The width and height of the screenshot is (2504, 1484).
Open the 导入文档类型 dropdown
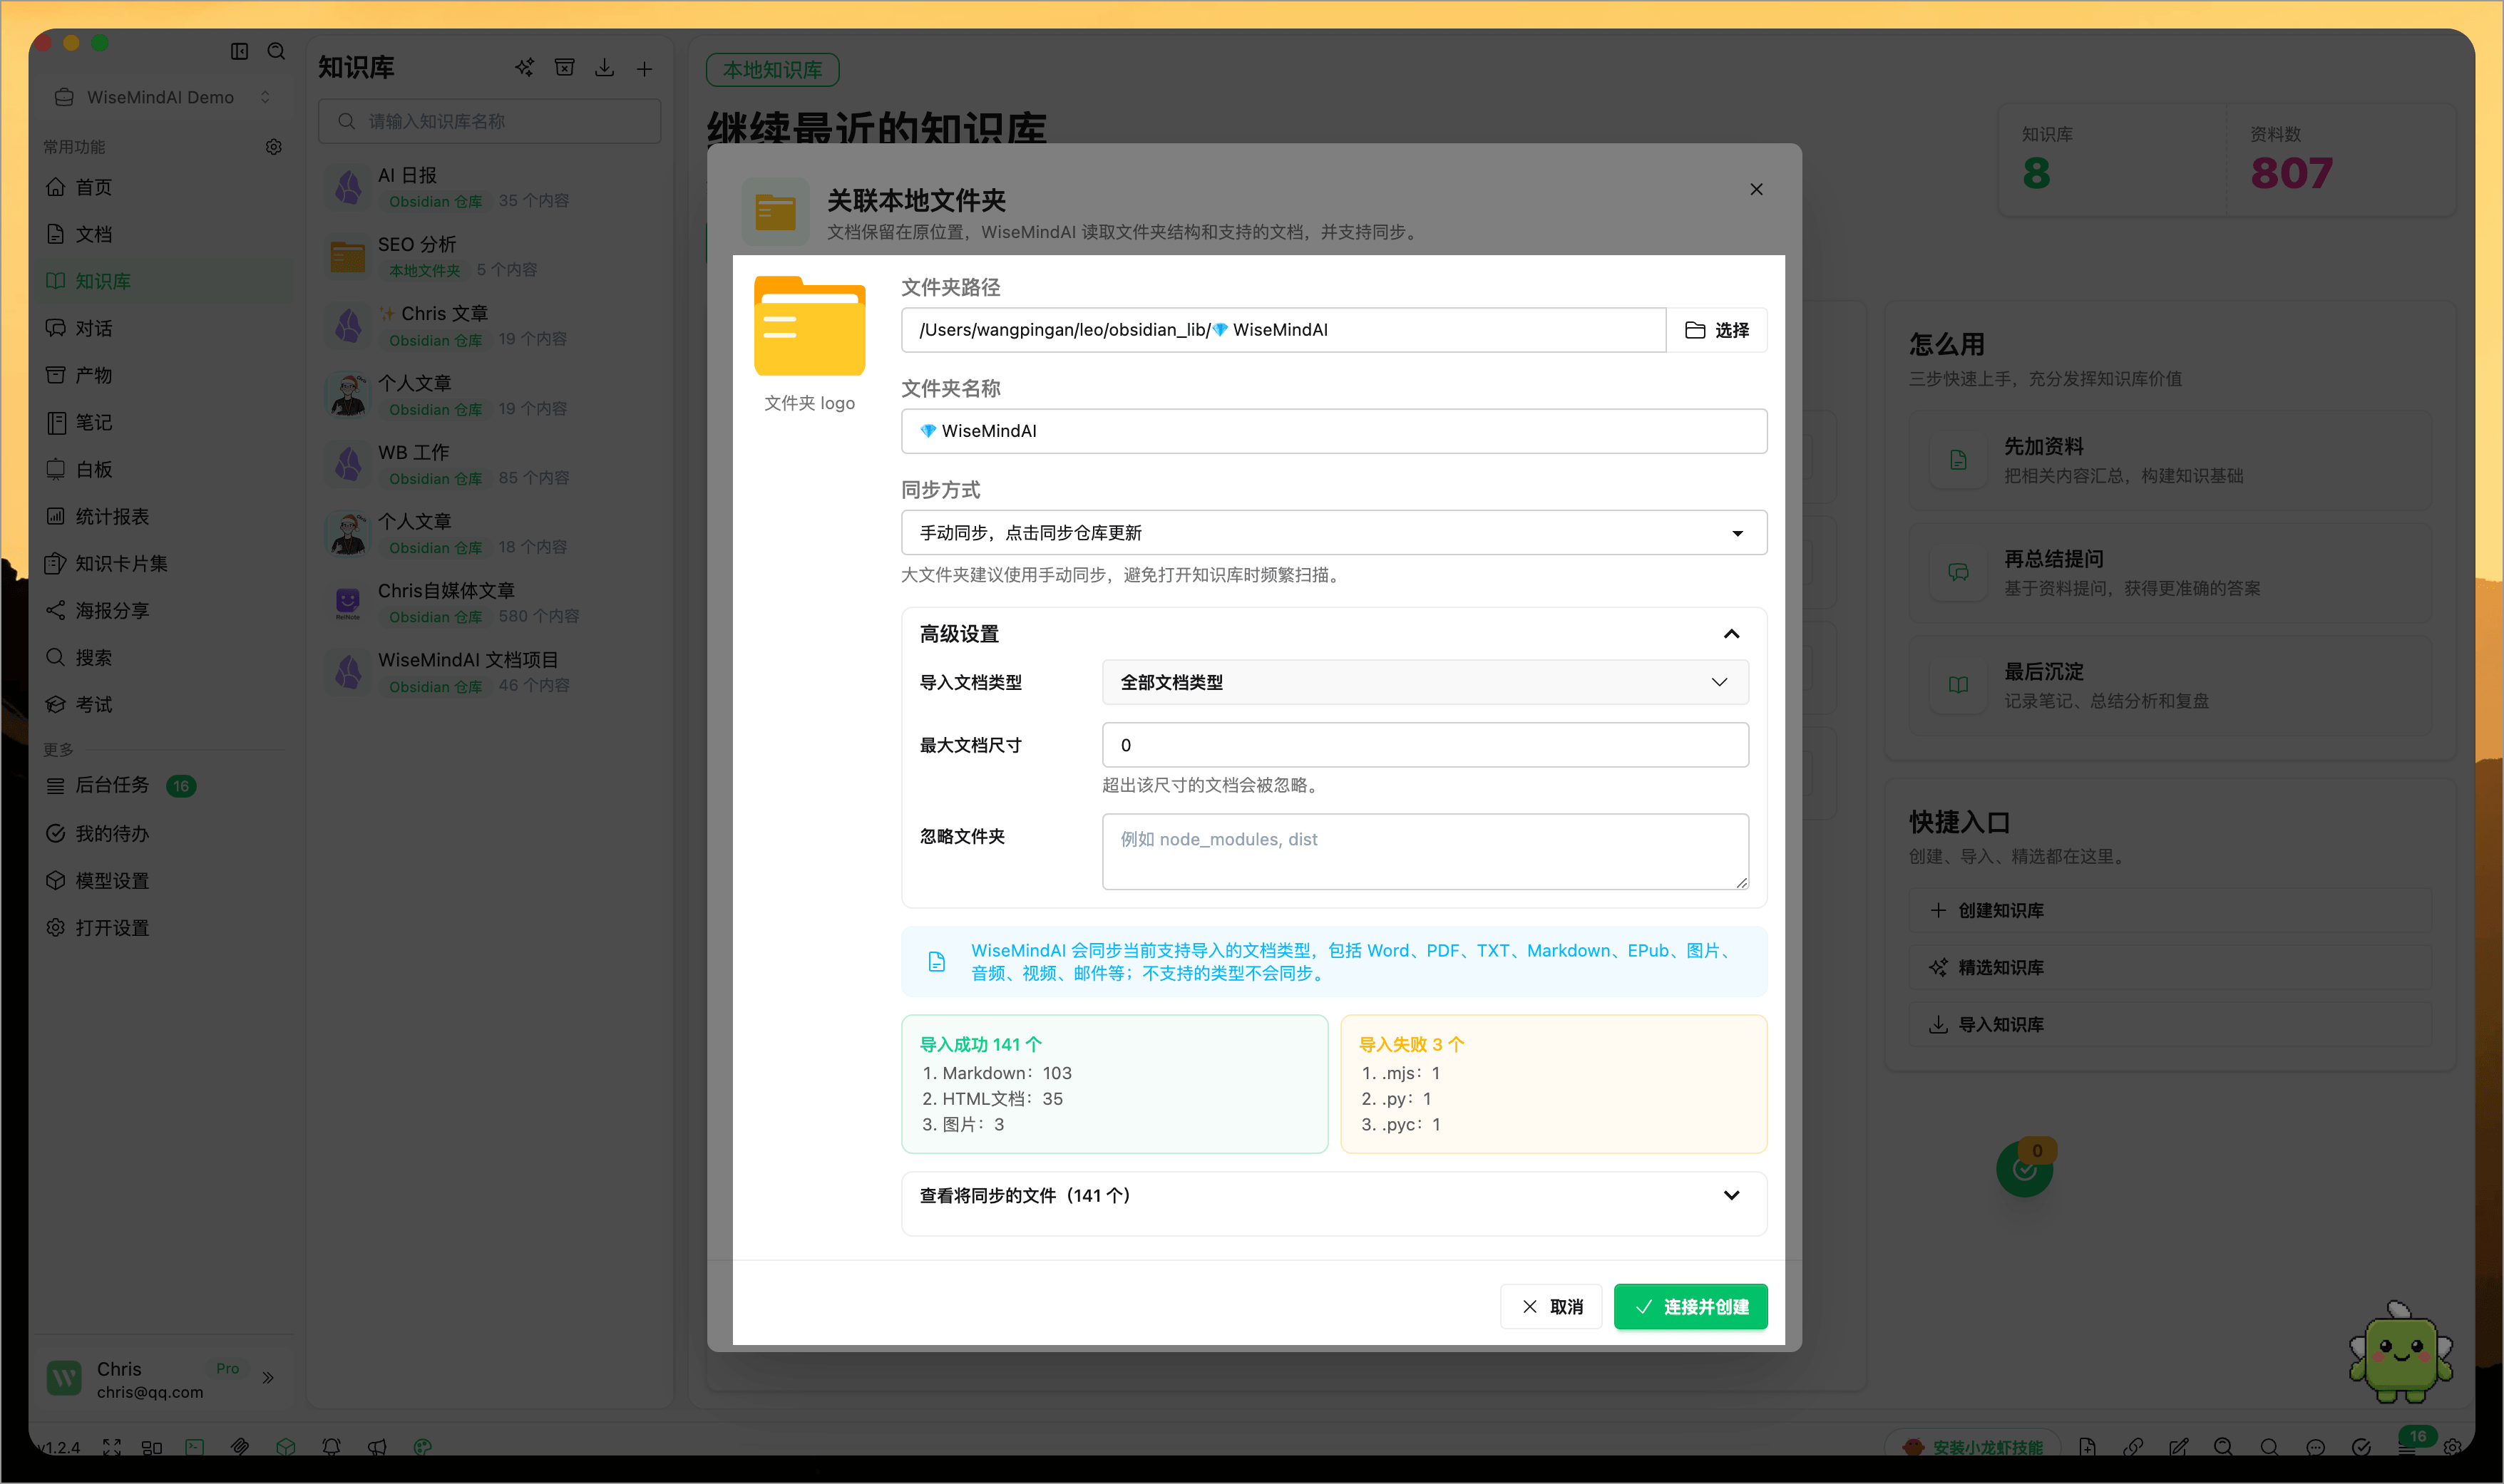pos(1425,682)
